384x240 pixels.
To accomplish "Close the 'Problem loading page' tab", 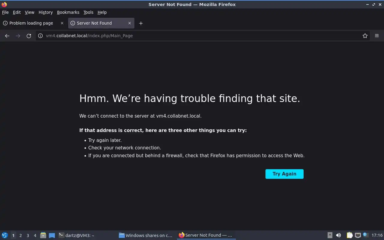I will click(62, 23).
